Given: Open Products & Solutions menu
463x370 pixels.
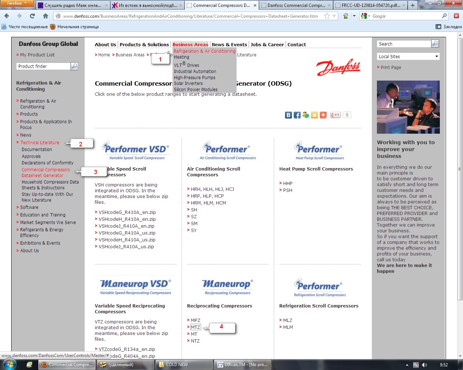Looking at the screenshot, I should (x=144, y=44).
